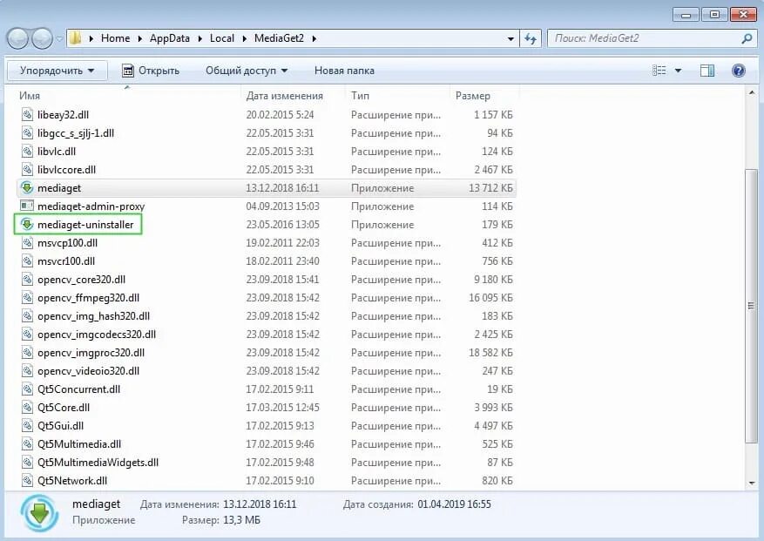Click the Новая папка button
The width and height of the screenshot is (764, 541).
[x=344, y=71]
